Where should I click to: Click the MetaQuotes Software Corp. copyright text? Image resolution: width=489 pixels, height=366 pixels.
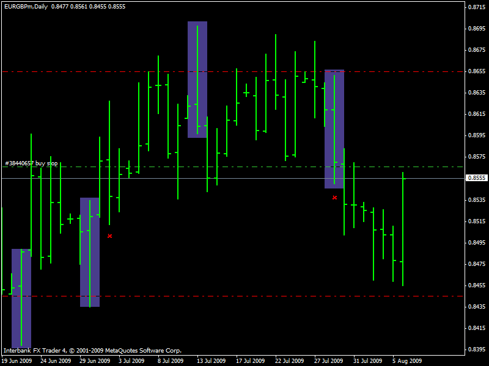pos(143,351)
